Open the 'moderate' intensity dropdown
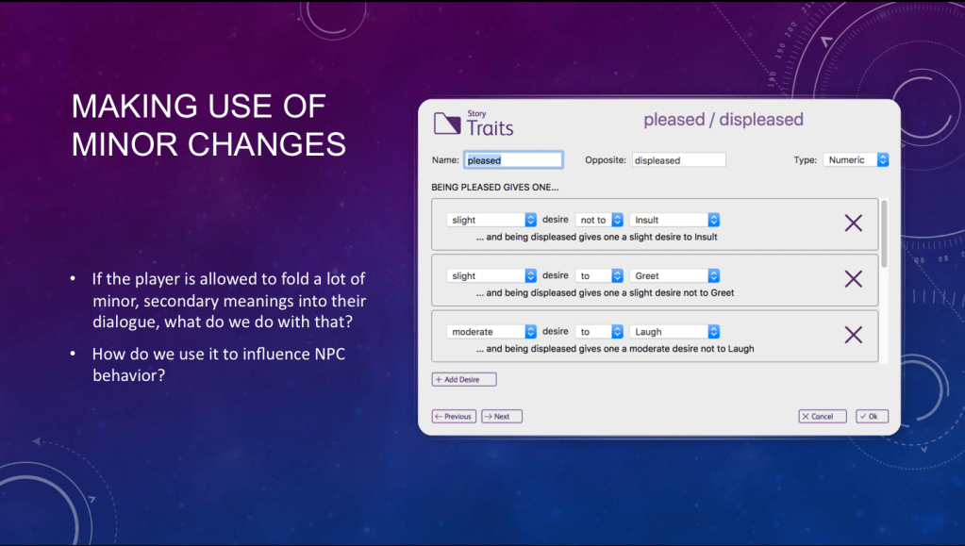The width and height of the screenshot is (965, 546). point(492,331)
